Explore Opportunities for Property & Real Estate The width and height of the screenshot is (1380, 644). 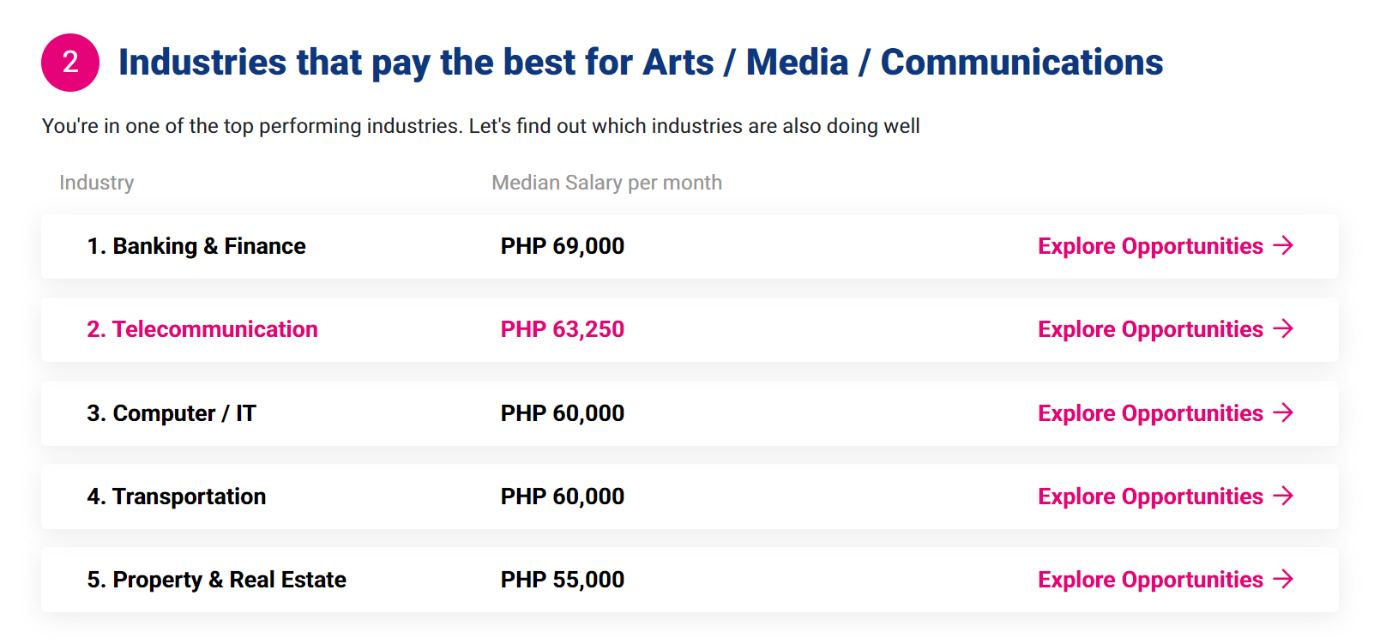click(x=1150, y=580)
